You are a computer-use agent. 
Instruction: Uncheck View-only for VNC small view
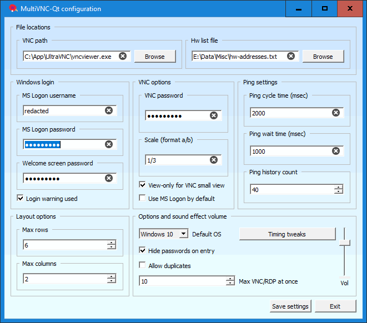[x=142, y=185]
